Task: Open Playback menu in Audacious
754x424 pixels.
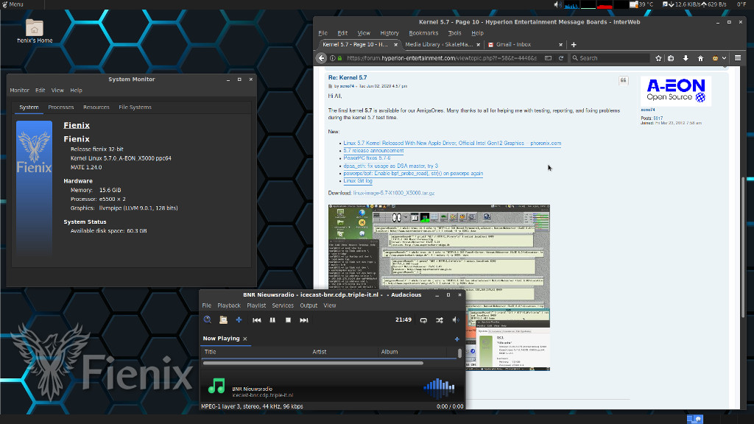Action: (x=228, y=305)
